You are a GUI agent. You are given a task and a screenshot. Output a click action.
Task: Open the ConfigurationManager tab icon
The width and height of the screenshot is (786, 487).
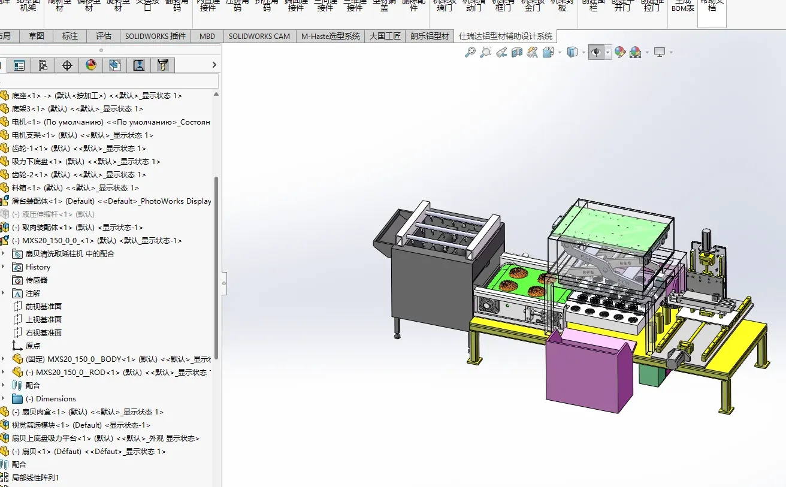[43, 65]
